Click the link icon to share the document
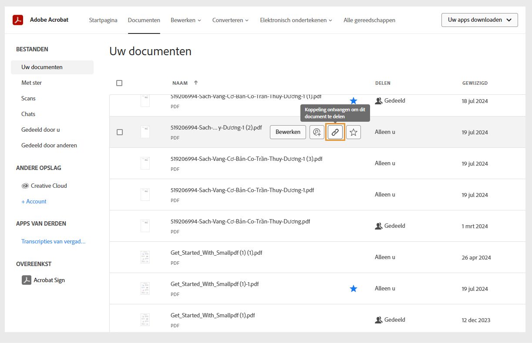Image resolution: width=532 pixels, height=343 pixels. [335, 132]
